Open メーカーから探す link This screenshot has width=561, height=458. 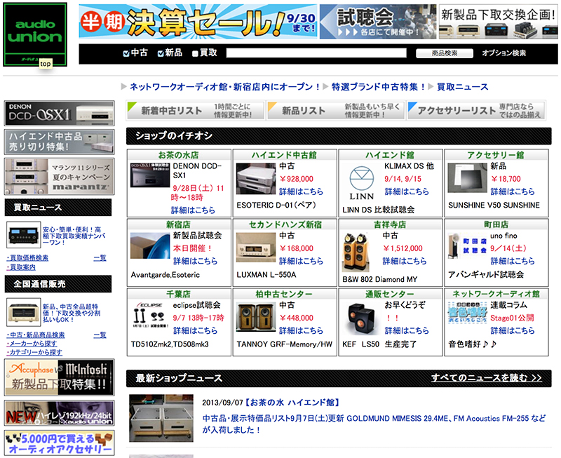32,344
